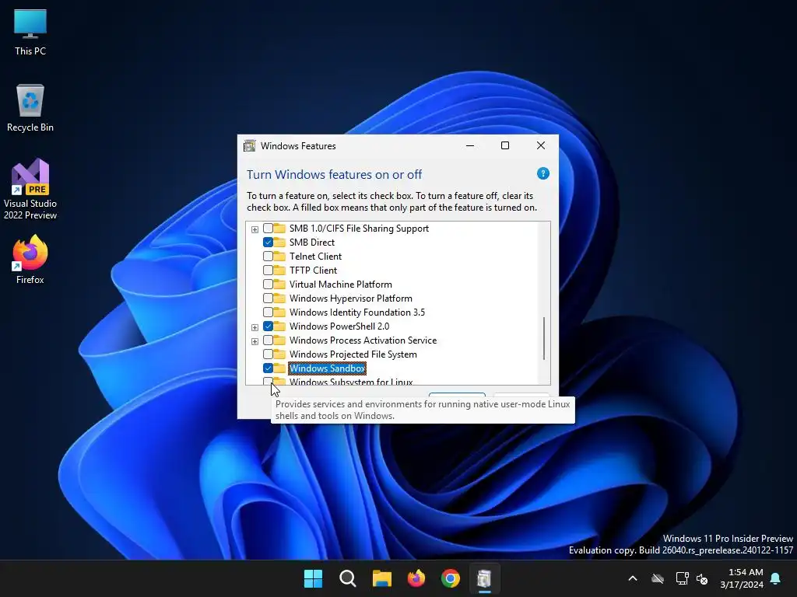The image size is (797, 597).
Task: Open the Recycle Bin desktop icon
Action: [30, 107]
